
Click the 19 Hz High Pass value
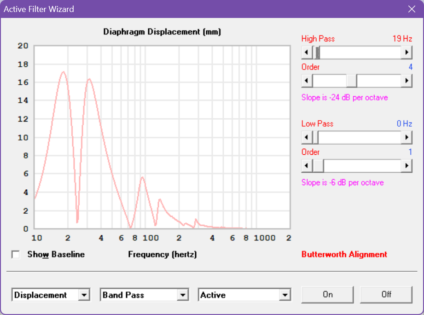coord(402,39)
